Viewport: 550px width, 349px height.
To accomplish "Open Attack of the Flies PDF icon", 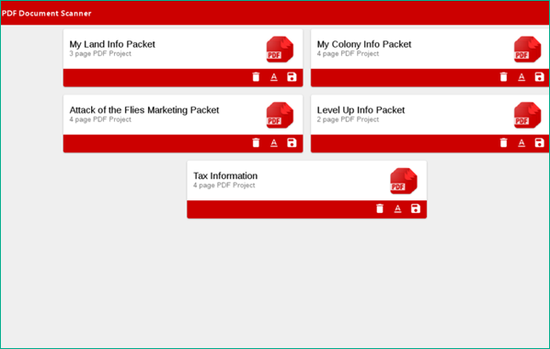I will point(280,116).
